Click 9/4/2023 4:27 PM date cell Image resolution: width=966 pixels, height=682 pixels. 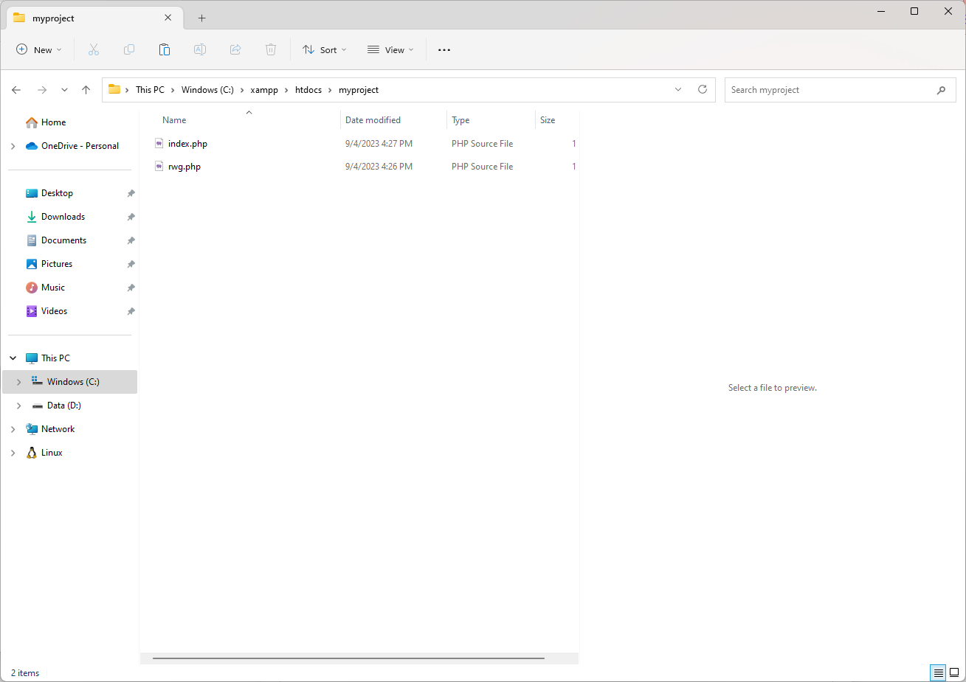click(x=379, y=144)
